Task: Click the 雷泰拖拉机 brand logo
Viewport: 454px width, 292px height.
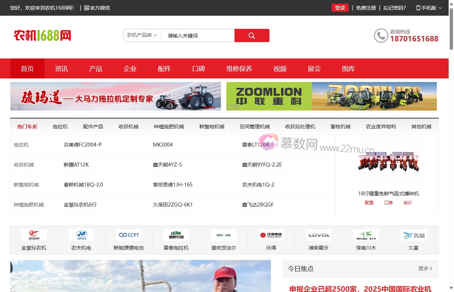Action: [176, 235]
